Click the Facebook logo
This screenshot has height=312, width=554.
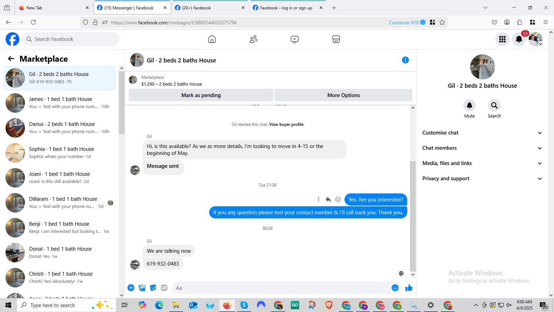click(x=12, y=39)
